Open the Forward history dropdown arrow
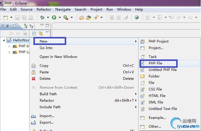 pos(196,17)
